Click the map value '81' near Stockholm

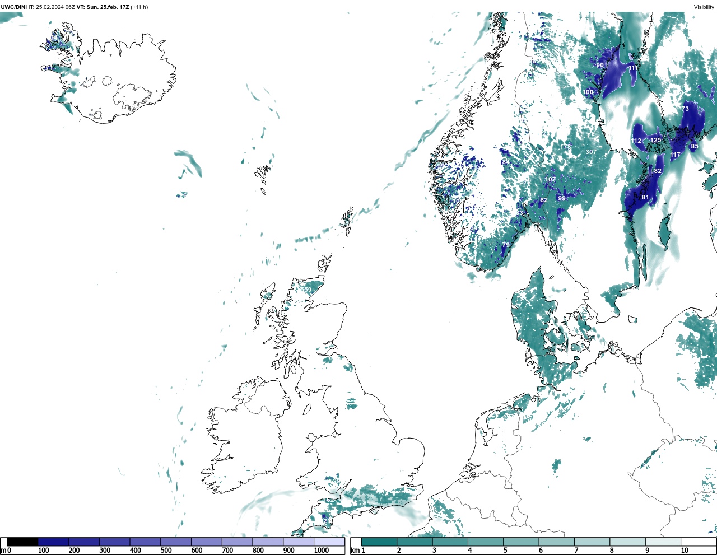pos(645,197)
